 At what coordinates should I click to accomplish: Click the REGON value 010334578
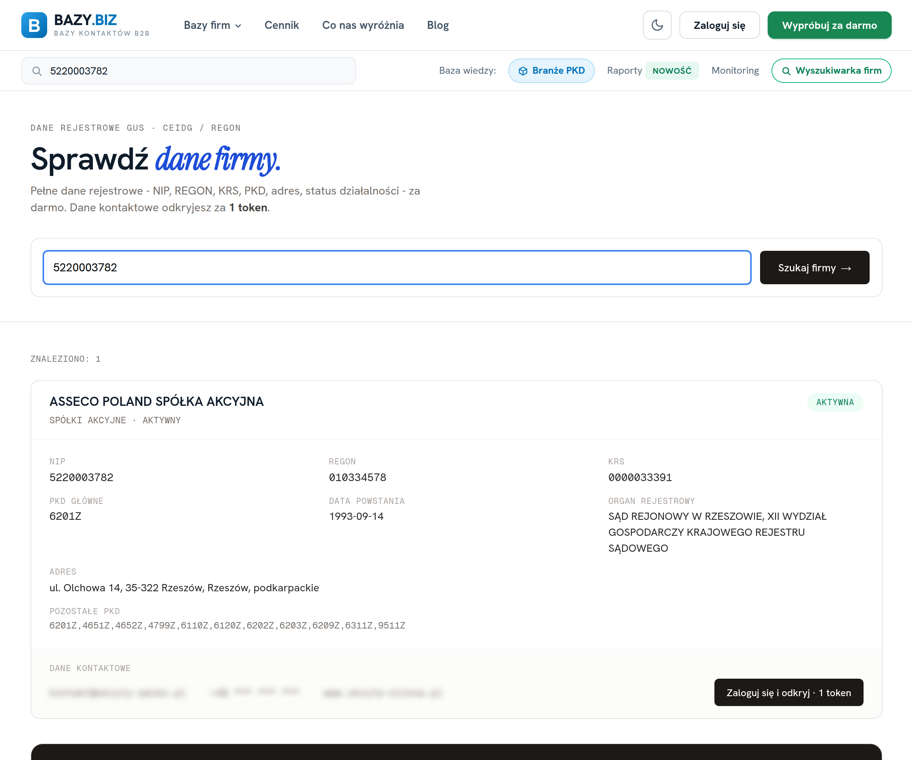click(x=357, y=477)
